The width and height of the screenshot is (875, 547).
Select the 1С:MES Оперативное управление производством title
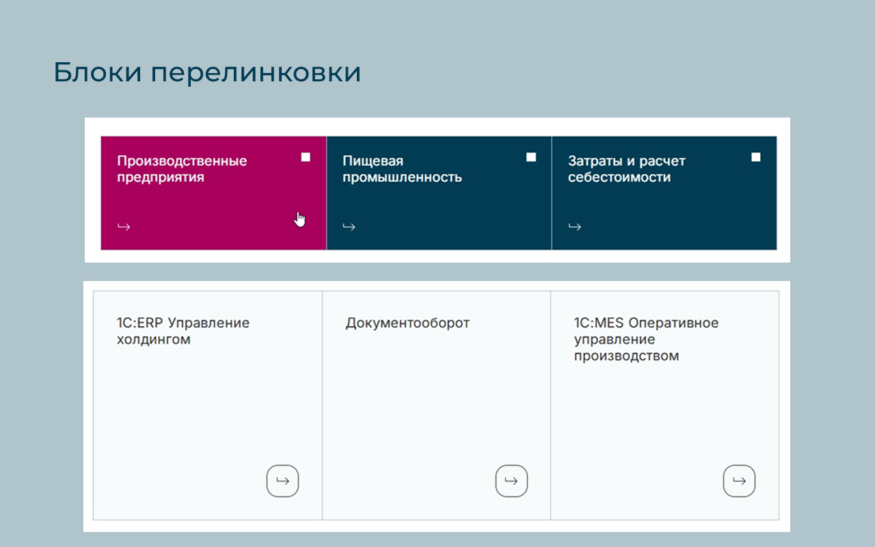[x=646, y=339]
